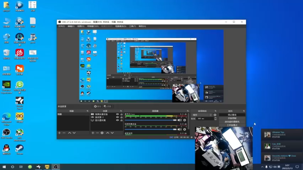Undock the Audio Mixer panel header icon
This screenshot has width=303, height=170.
point(187,111)
